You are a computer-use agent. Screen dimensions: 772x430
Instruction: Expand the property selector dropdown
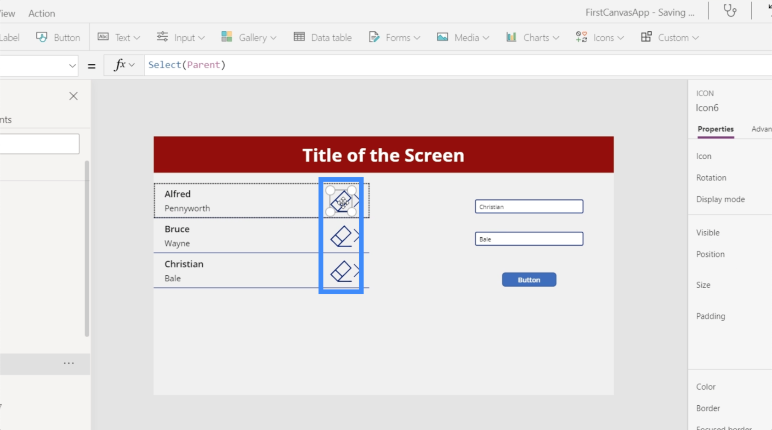click(72, 66)
